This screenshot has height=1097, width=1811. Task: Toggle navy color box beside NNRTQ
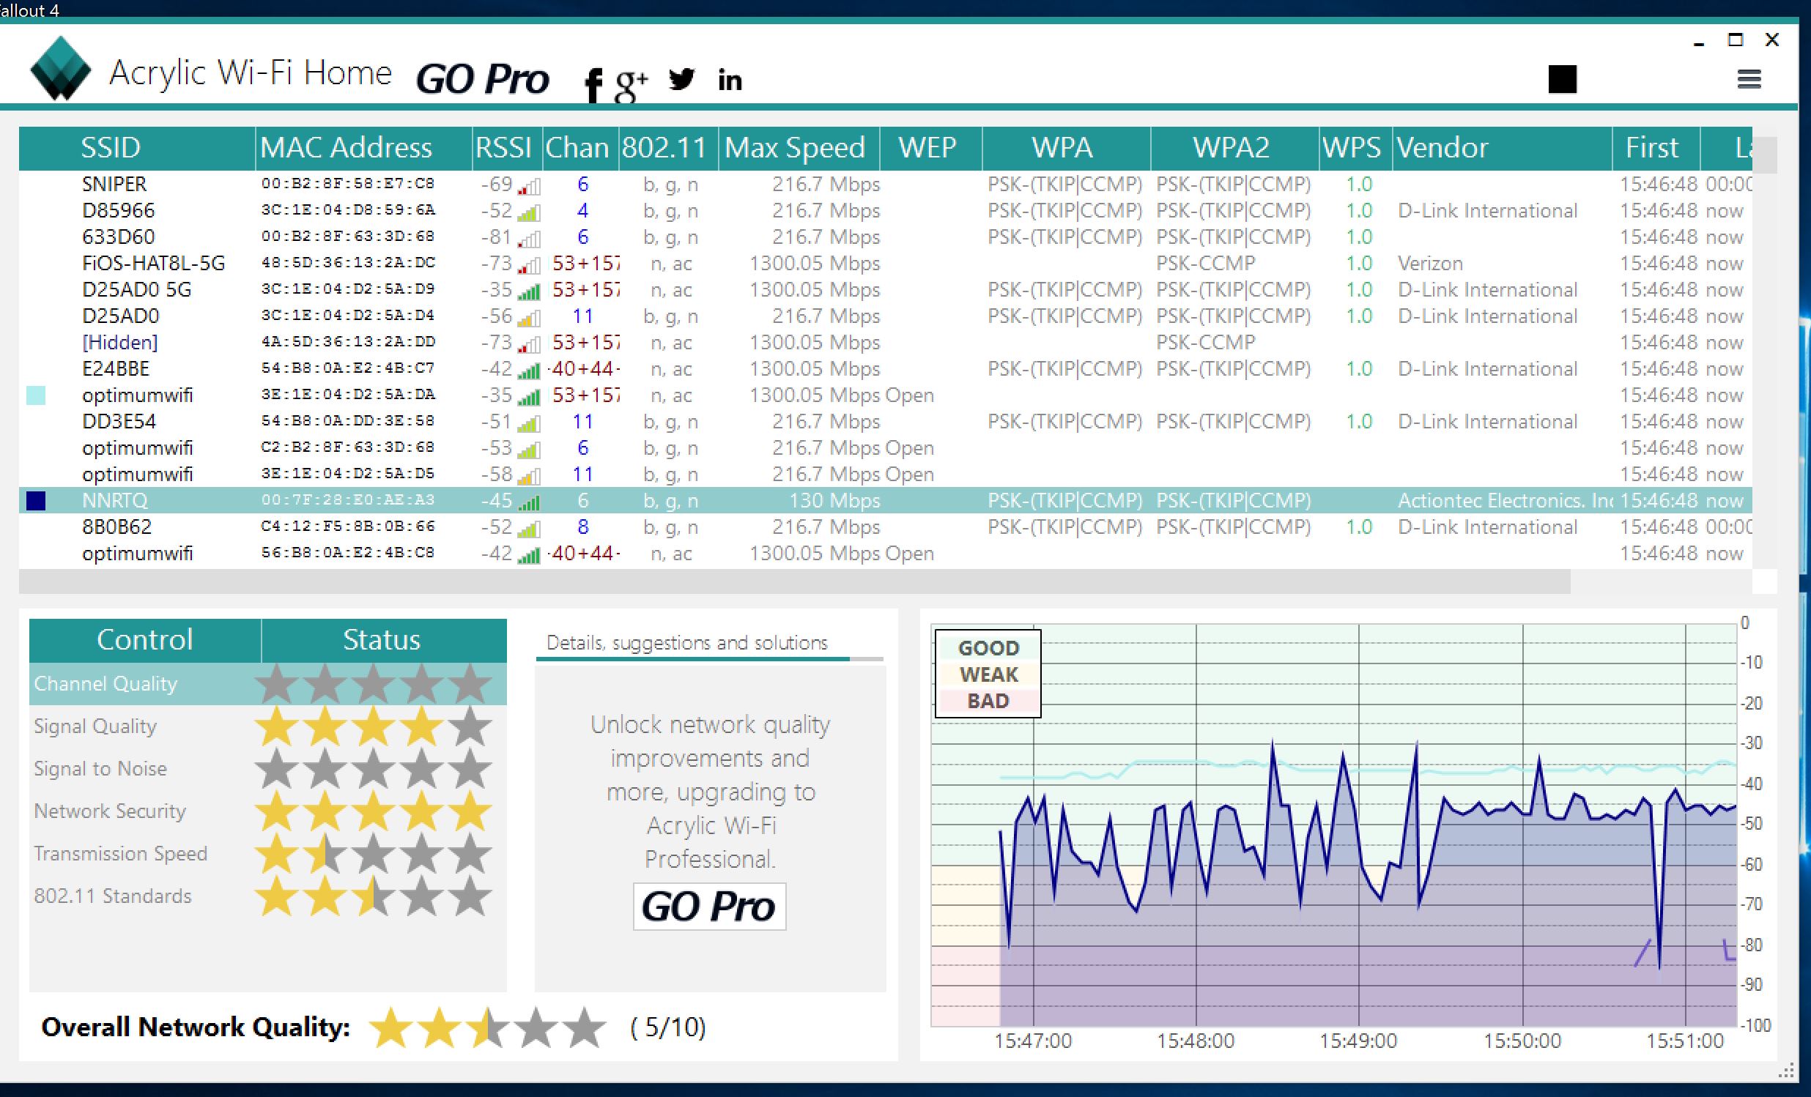(x=36, y=500)
